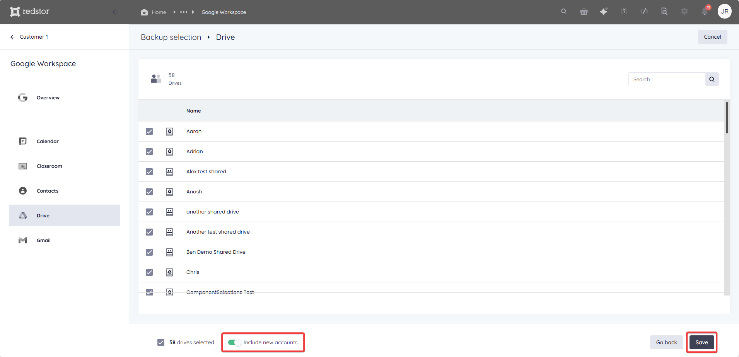Toggle the 58 drives selected checkbox
Screen dimensions: 739x357
tap(161, 342)
